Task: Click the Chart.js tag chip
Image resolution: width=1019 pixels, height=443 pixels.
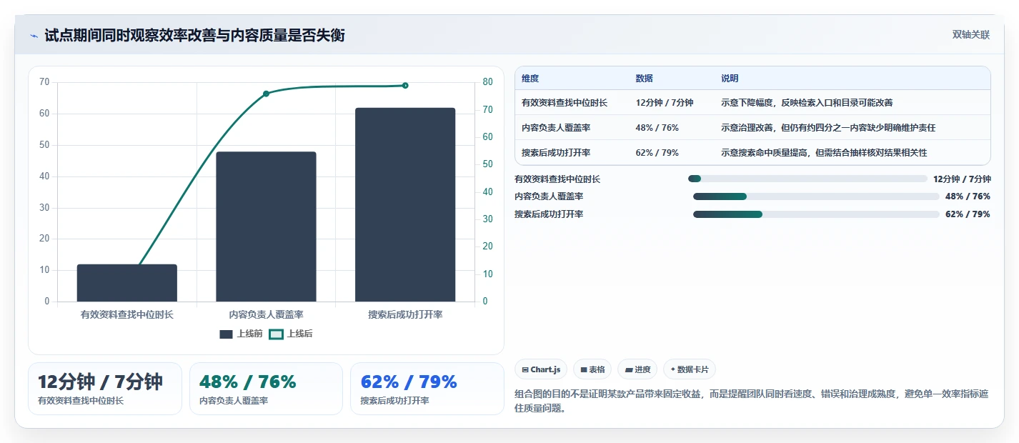Action: click(x=541, y=369)
